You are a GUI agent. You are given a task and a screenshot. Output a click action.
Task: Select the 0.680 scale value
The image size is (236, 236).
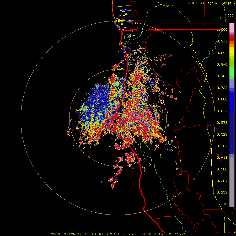[x=222, y=99]
